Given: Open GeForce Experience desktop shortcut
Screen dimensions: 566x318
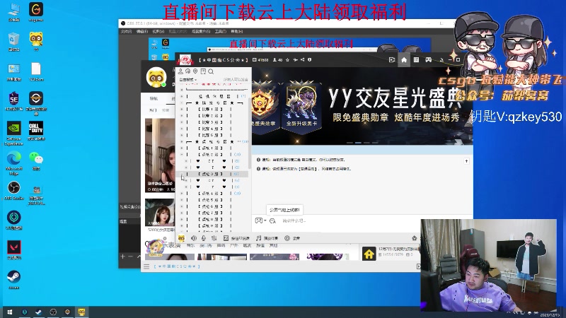Looking at the screenshot, I should (13, 133).
